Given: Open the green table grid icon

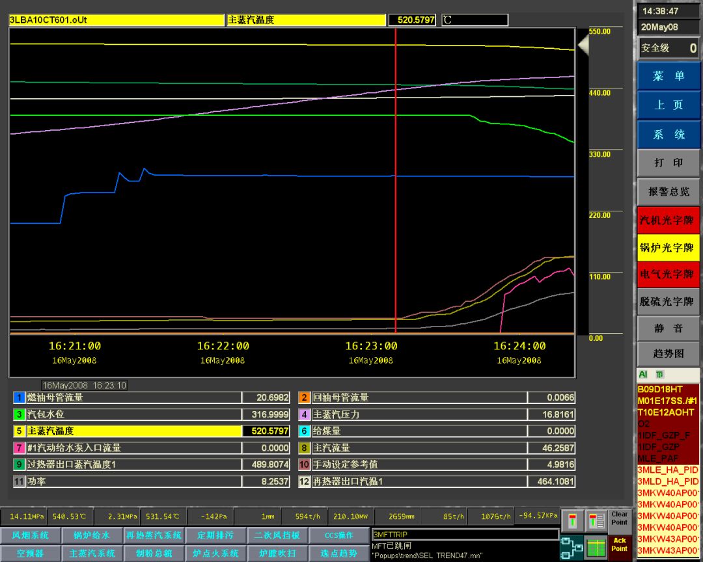Looking at the screenshot, I should point(596,548).
